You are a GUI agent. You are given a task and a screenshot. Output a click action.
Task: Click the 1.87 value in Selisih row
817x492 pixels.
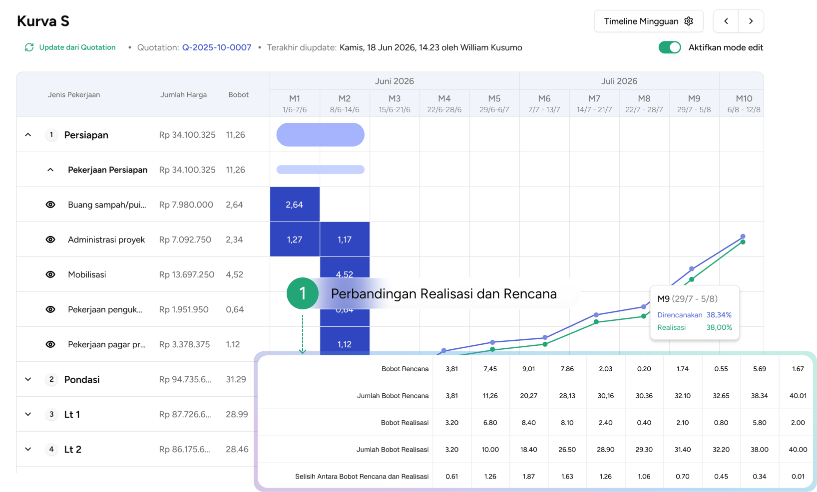point(529,477)
